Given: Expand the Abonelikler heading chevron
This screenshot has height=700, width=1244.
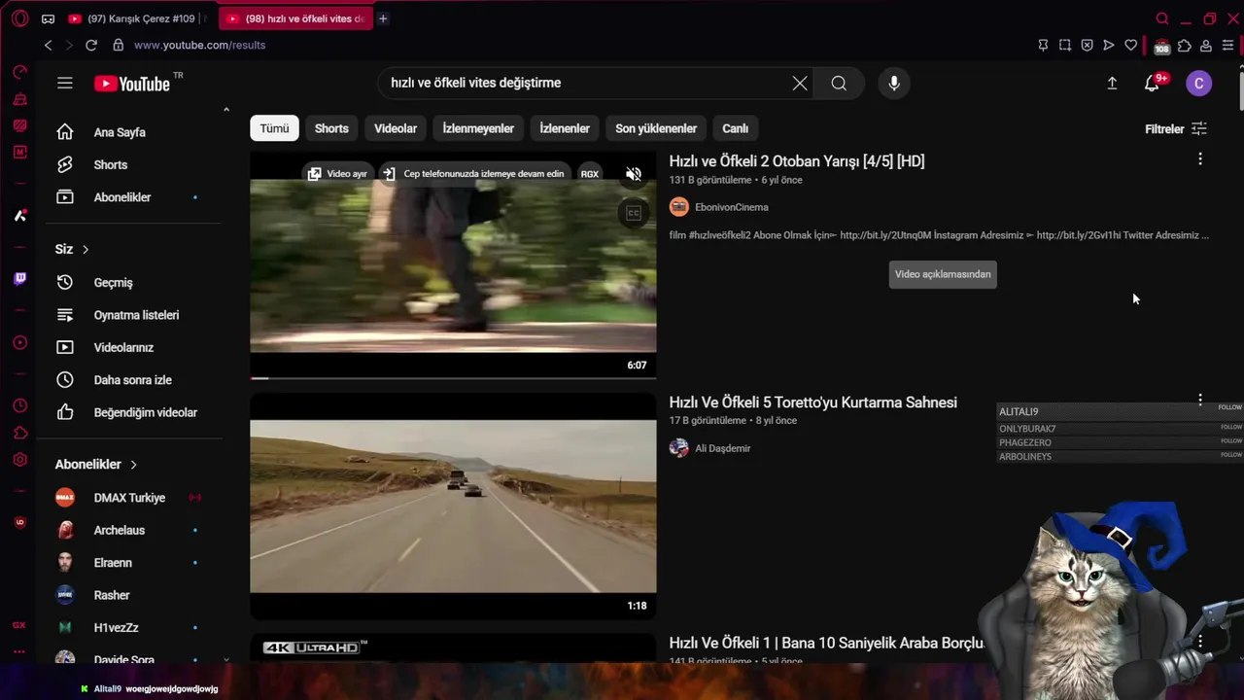Looking at the screenshot, I should (133, 465).
